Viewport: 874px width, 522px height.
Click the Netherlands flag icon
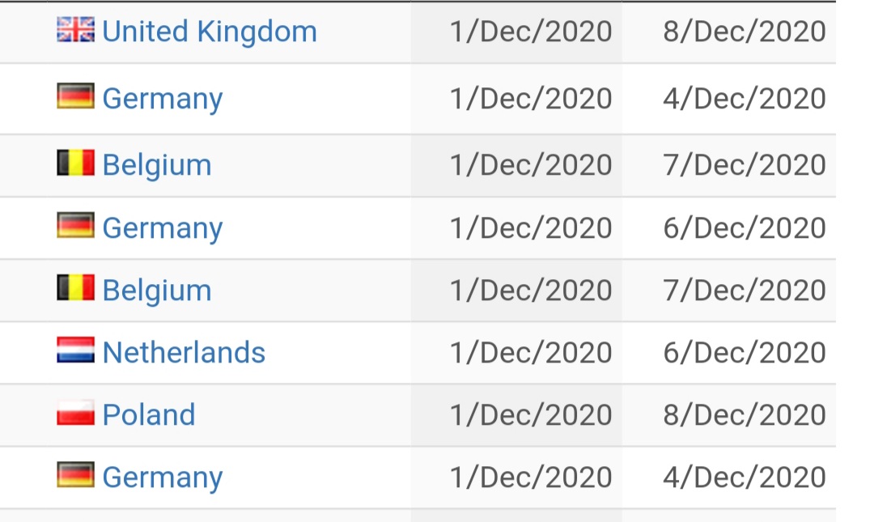(x=75, y=350)
